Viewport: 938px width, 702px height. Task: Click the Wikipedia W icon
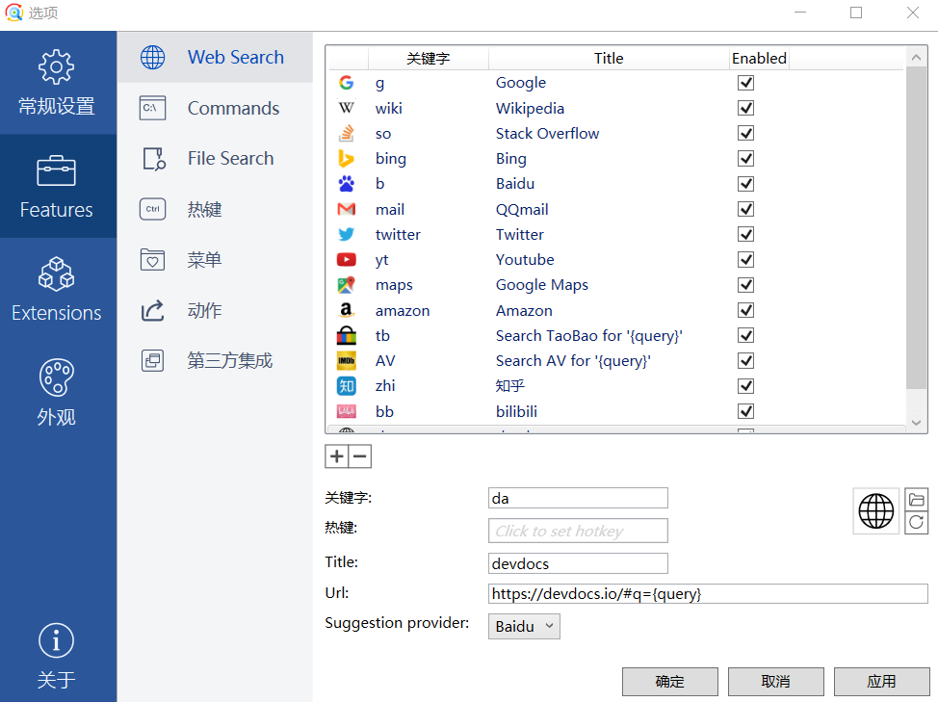click(x=347, y=108)
